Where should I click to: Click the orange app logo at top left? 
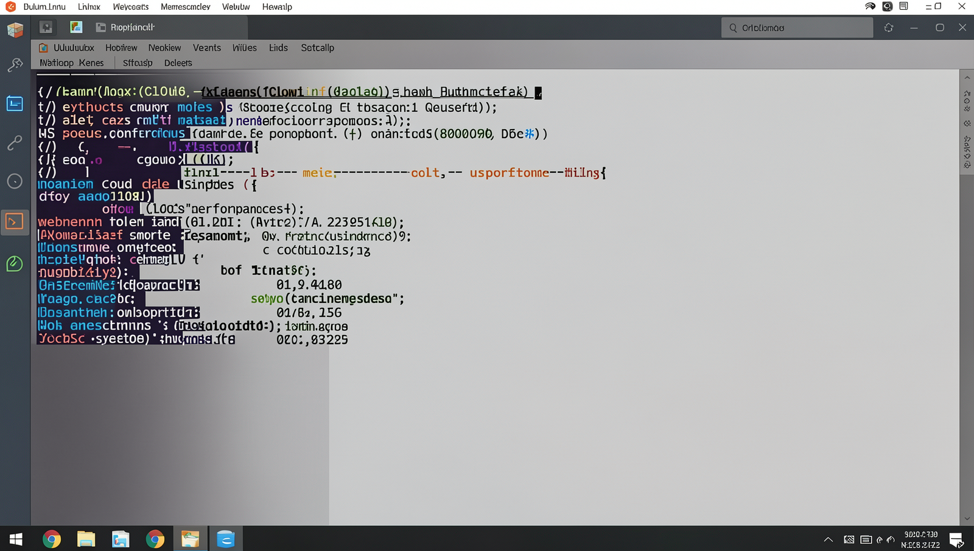pyautogui.click(x=10, y=7)
